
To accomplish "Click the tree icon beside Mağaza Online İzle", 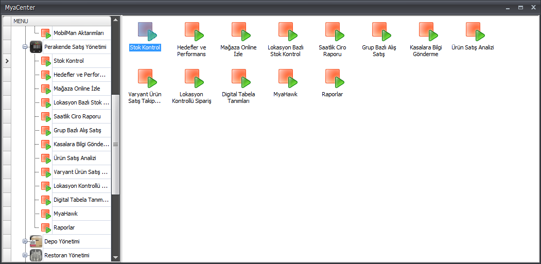I will click(x=46, y=89).
